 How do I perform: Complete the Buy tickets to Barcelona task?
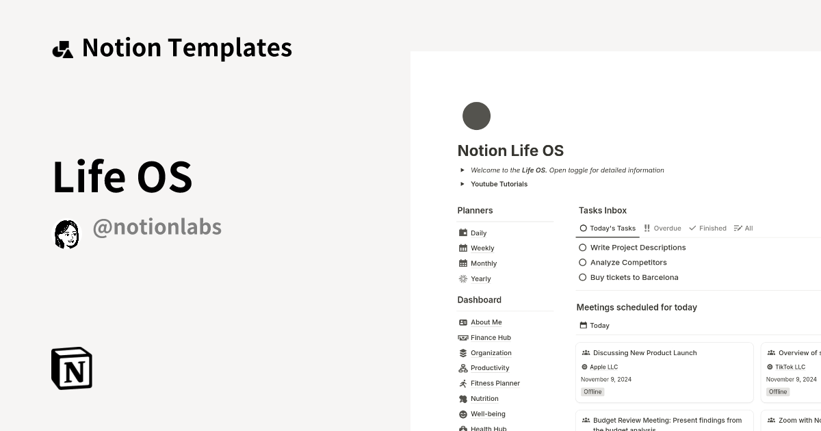point(582,277)
